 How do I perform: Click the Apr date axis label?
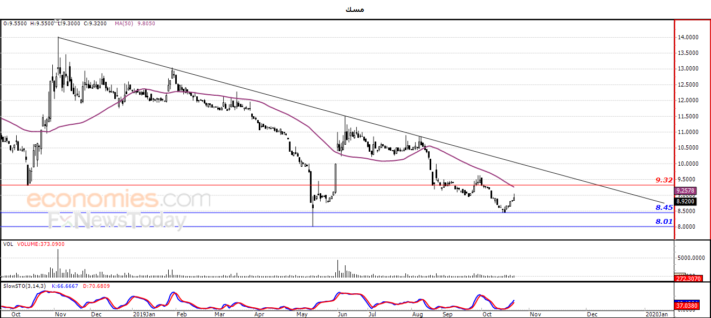259,313
